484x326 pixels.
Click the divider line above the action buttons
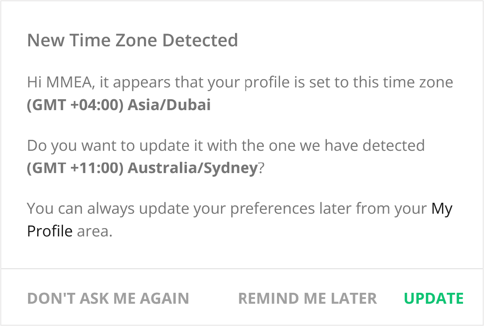[x=242, y=269]
